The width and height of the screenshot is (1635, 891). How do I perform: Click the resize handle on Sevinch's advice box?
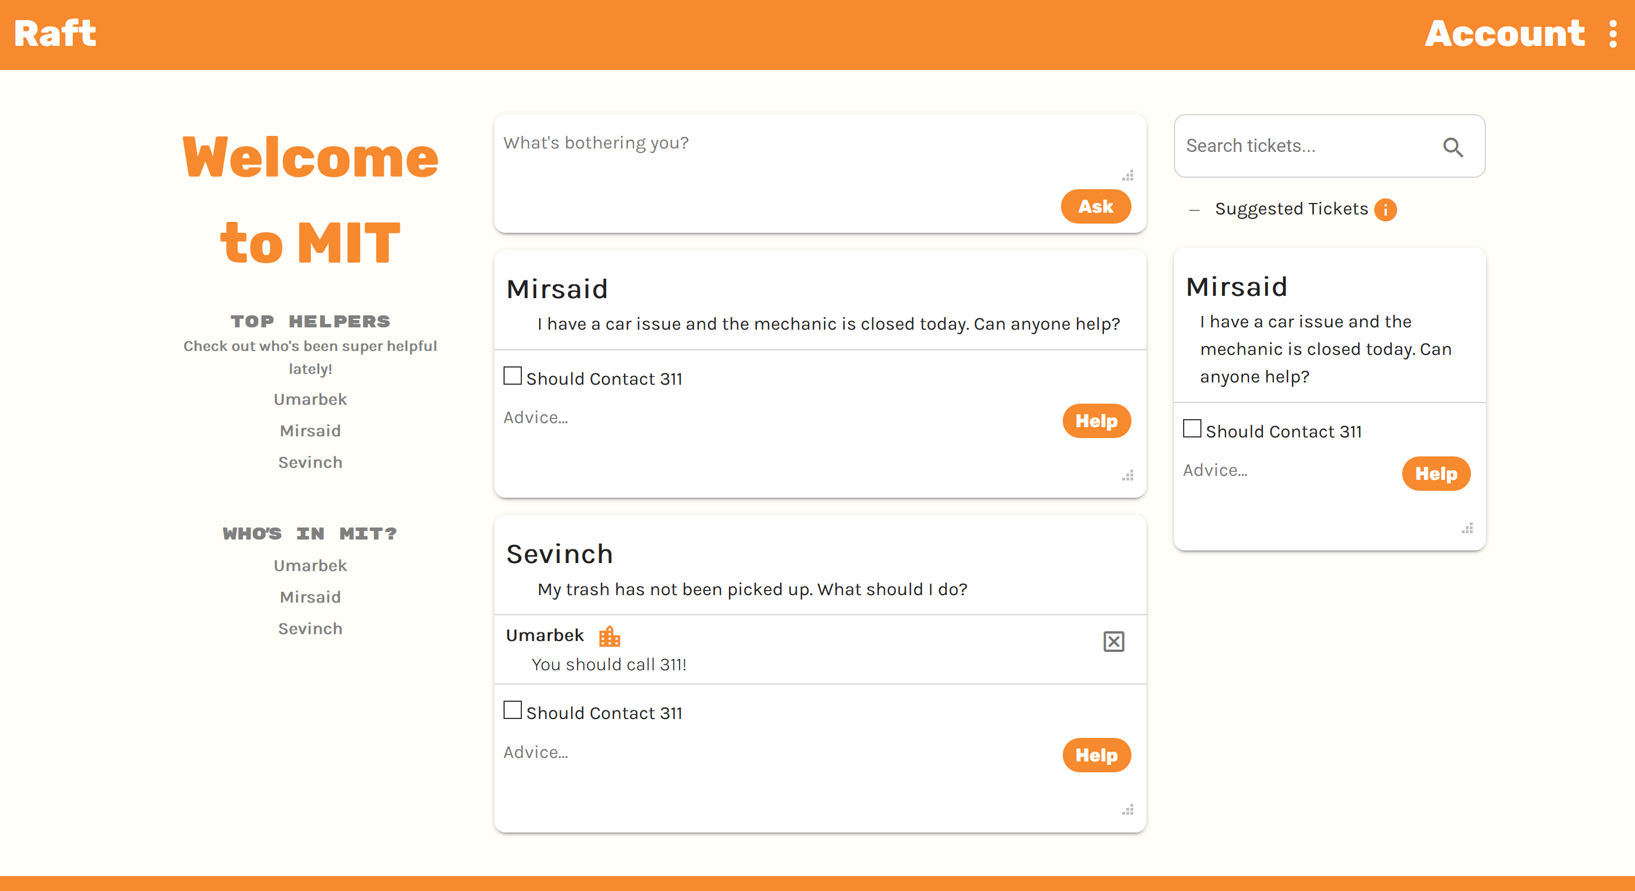point(1128,810)
